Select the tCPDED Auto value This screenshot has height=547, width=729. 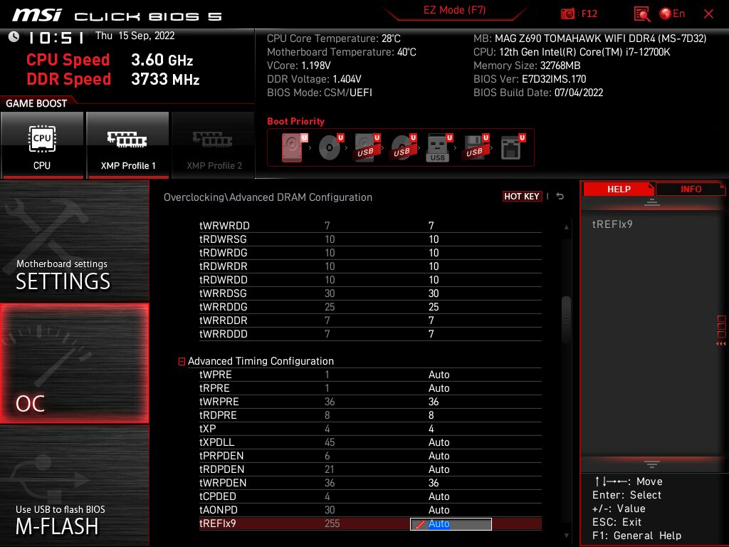[x=439, y=496]
